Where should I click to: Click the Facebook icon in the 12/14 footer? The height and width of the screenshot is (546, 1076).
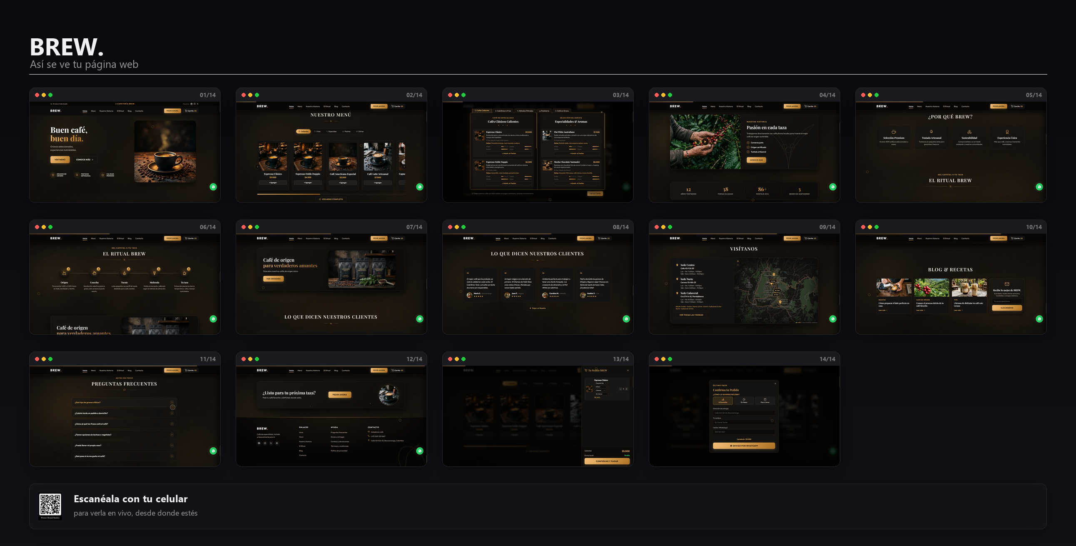pos(259,443)
